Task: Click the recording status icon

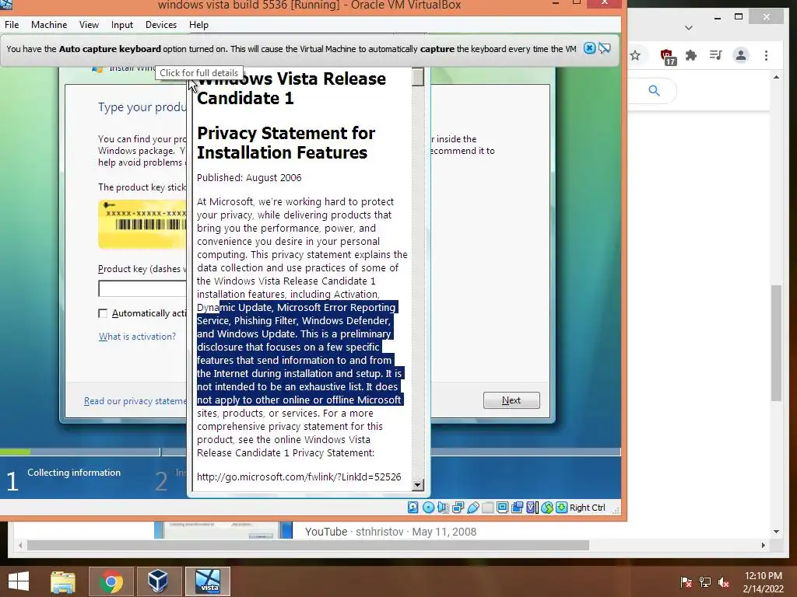Action: 517,507
